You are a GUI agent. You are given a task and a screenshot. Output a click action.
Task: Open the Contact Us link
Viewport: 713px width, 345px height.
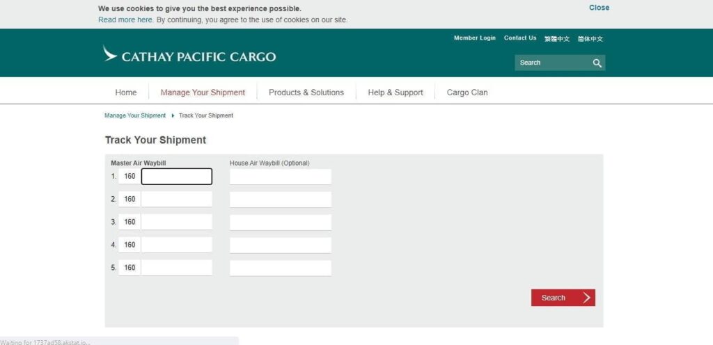520,38
